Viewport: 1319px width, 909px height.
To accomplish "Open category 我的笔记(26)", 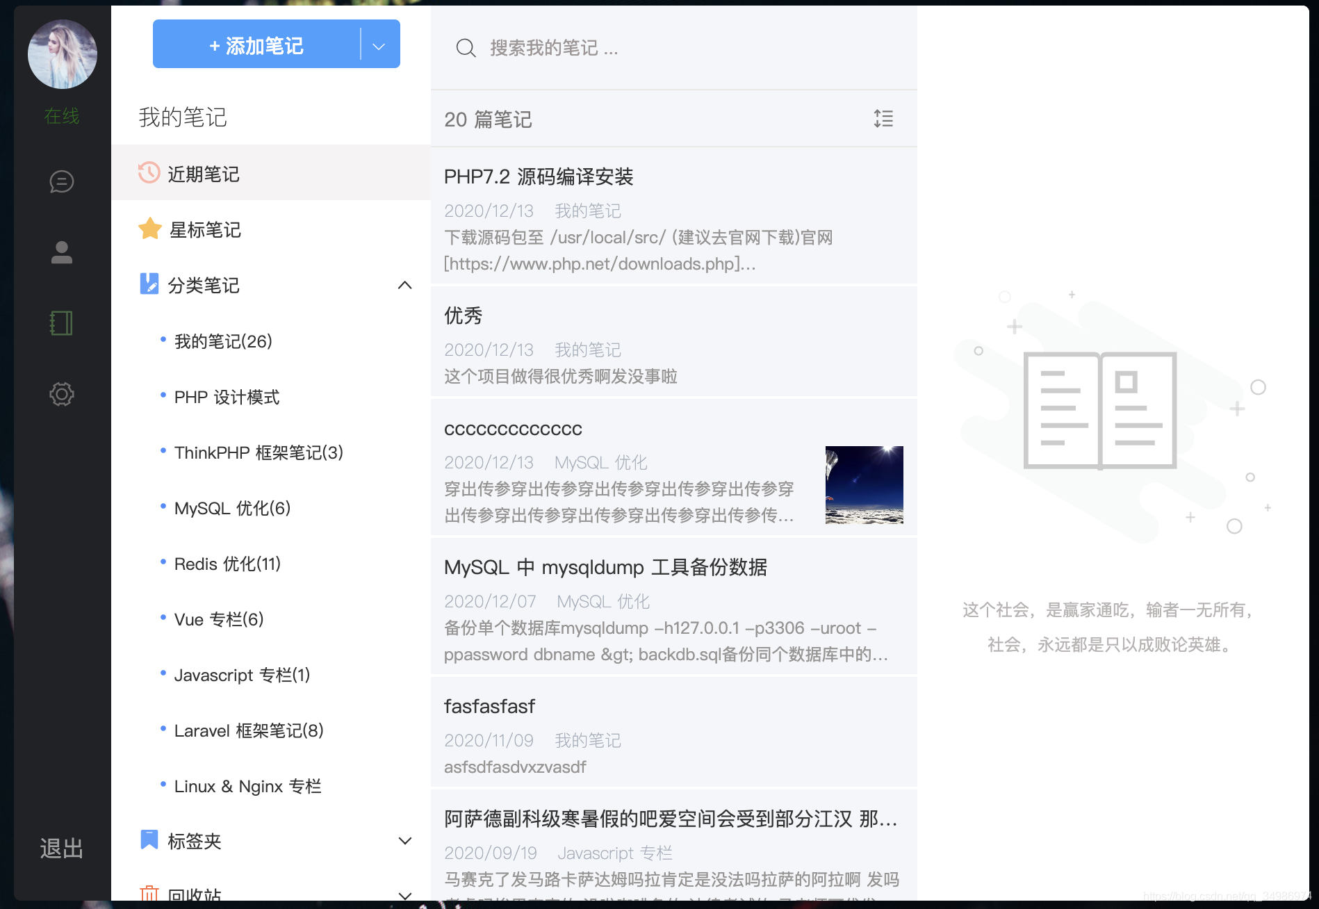I will (x=223, y=341).
